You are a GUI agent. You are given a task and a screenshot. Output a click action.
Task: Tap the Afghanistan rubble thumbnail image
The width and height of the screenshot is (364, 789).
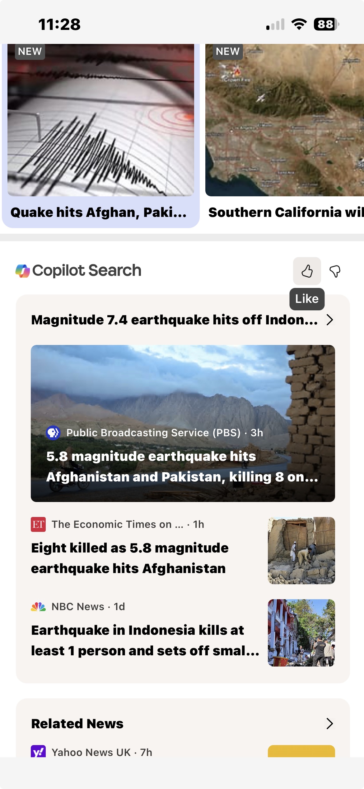pos(301,550)
